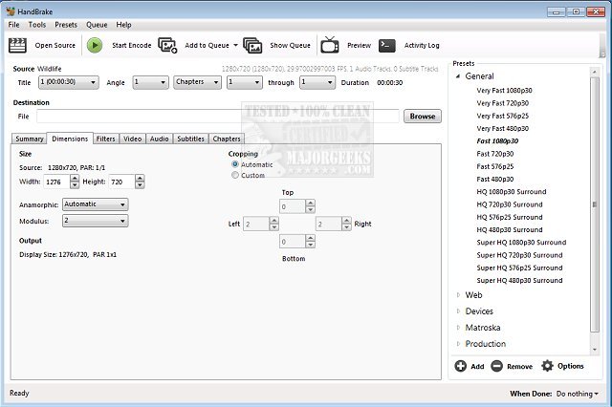Click the Add to Queue icon

tap(168, 45)
